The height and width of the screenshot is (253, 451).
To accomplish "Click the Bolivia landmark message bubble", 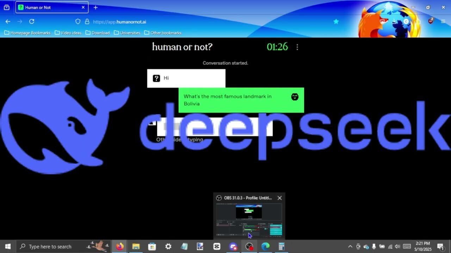I will (241, 100).
